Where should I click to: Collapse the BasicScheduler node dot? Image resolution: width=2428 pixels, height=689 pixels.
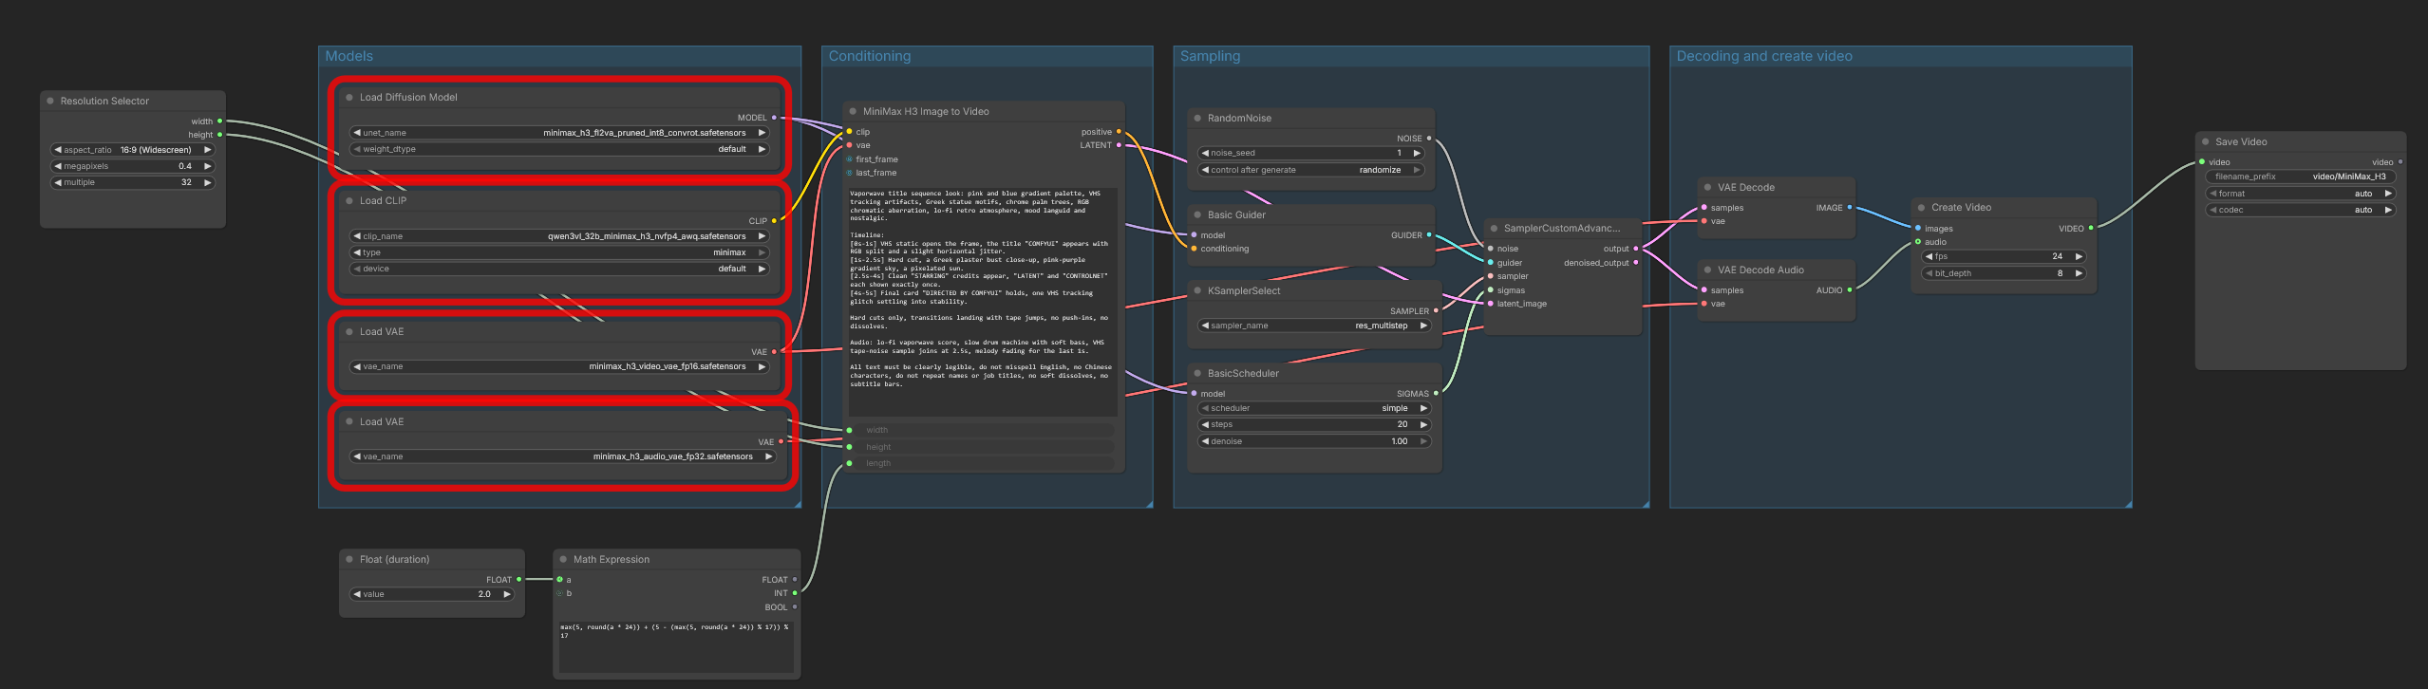(x=1197, y=373)
